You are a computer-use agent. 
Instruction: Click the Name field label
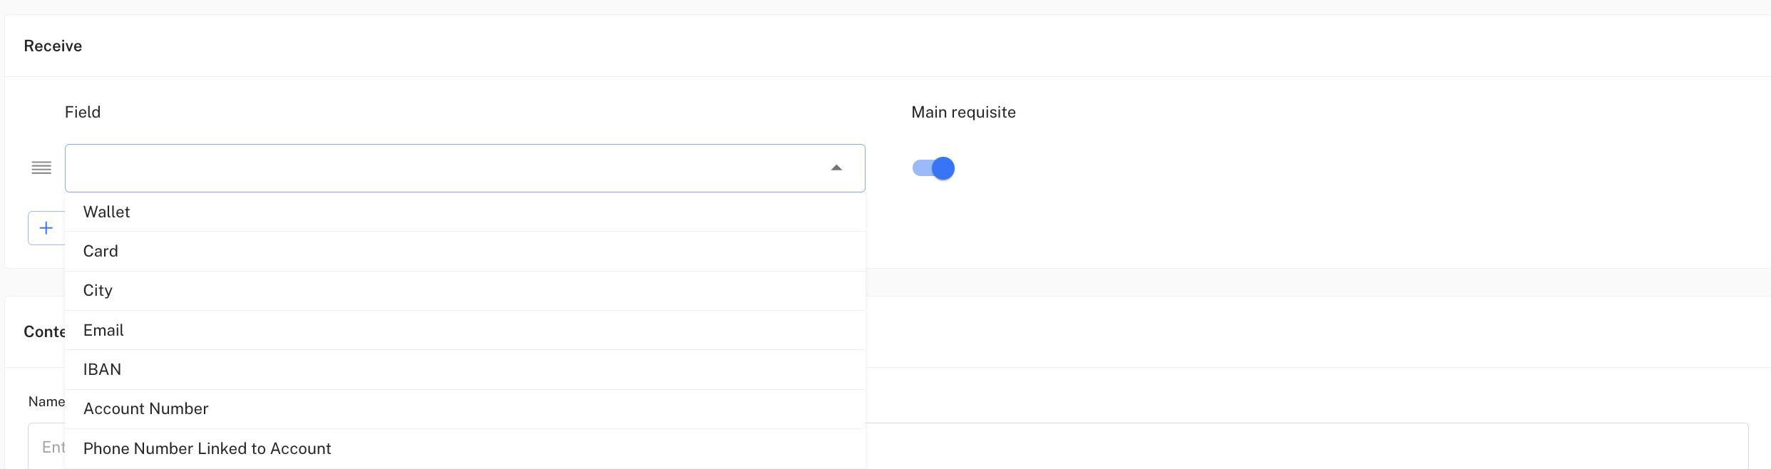pos(46,402)
